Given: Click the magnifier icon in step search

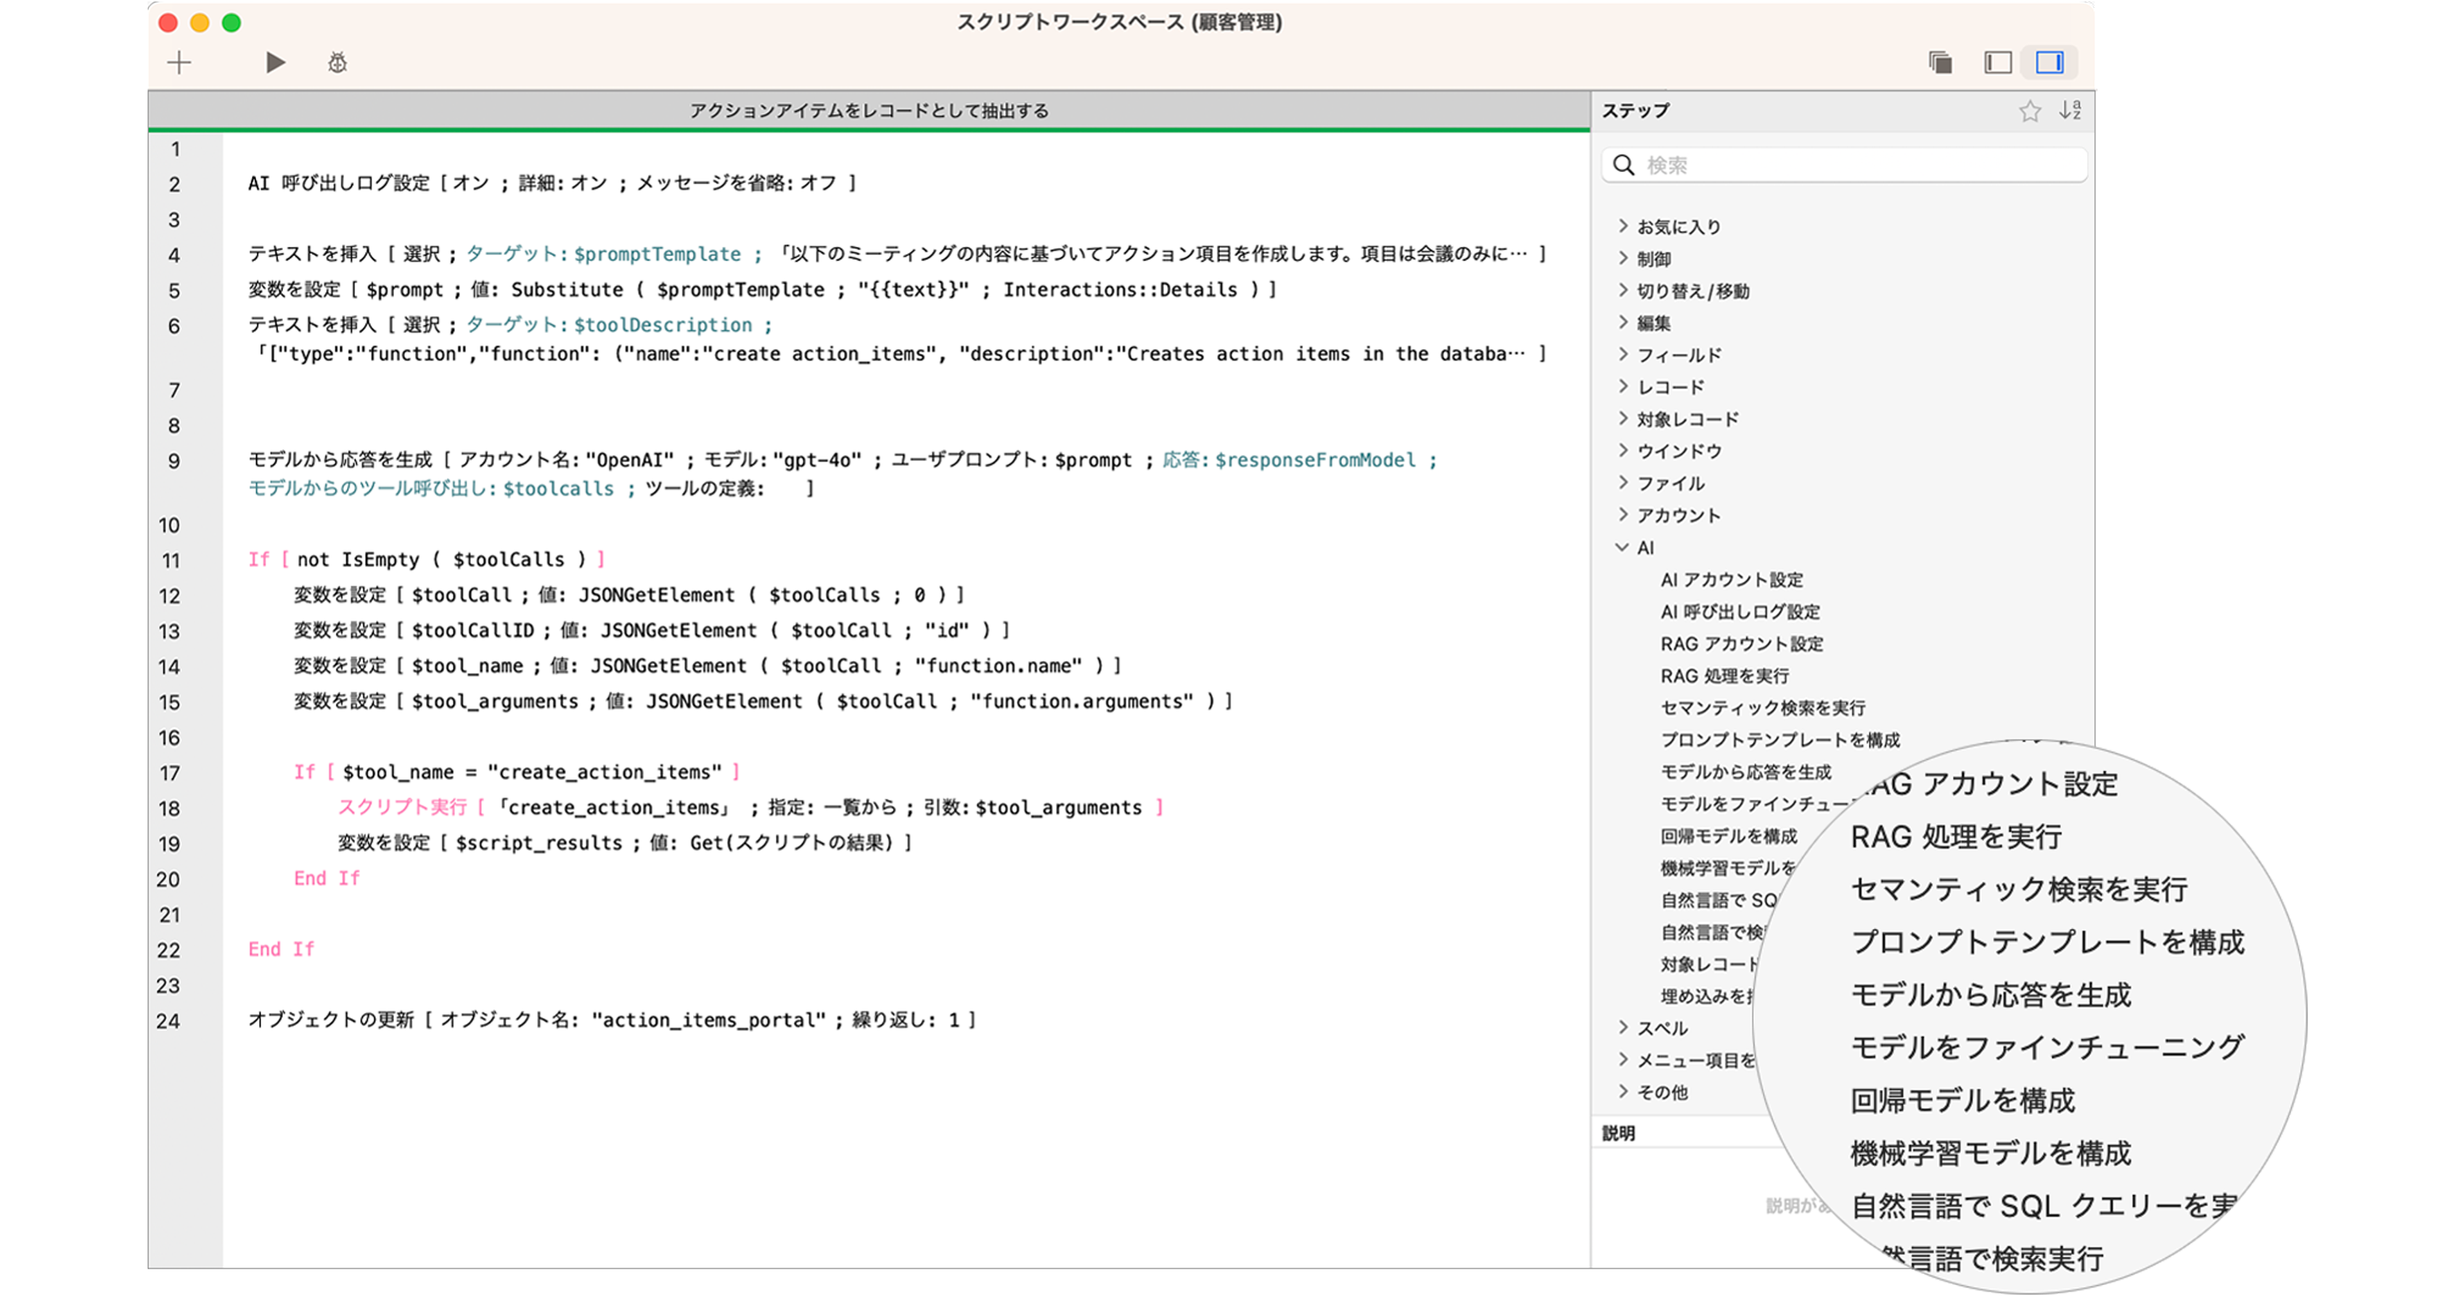Looking at the screenshot, I should (x=1623, y=165).
